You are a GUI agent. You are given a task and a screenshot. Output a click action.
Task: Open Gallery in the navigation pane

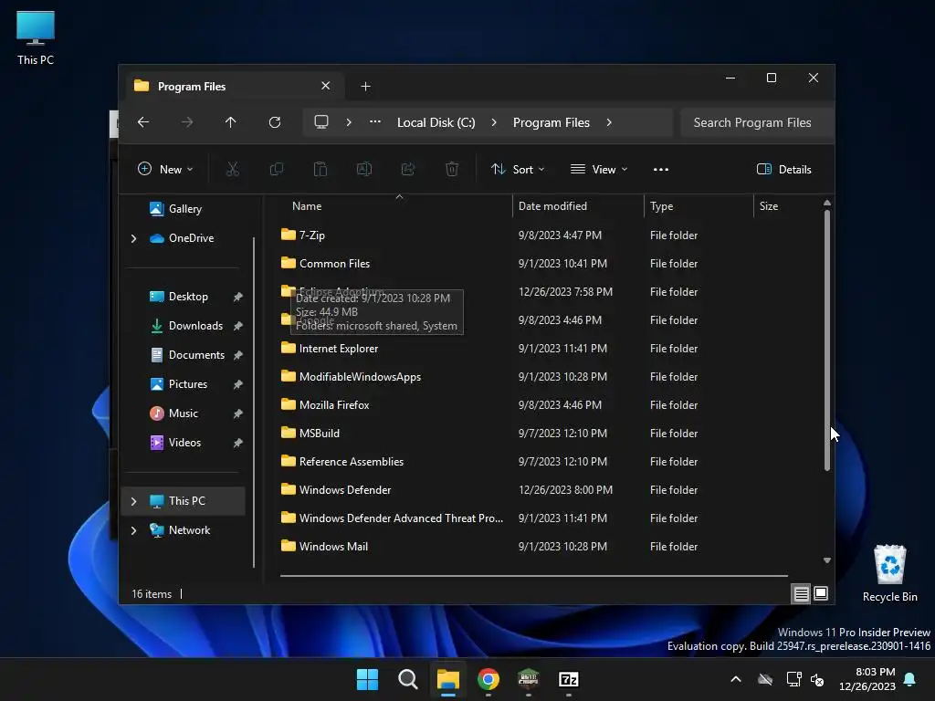click(x=184, y=209)
